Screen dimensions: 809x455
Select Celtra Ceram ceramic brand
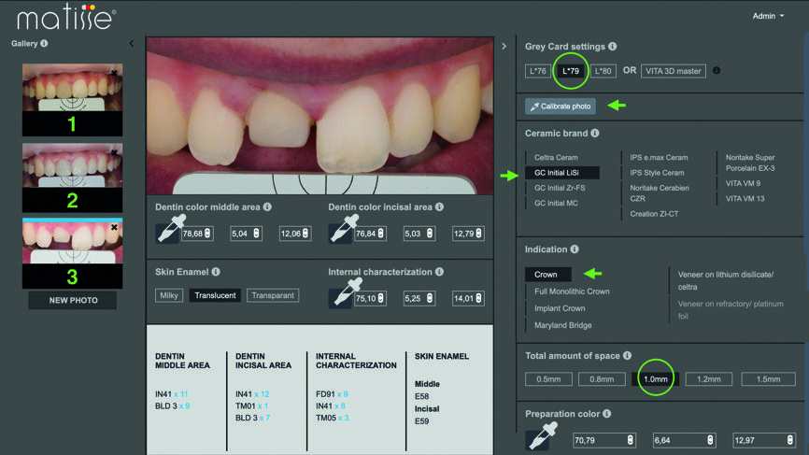pos(556,158)
